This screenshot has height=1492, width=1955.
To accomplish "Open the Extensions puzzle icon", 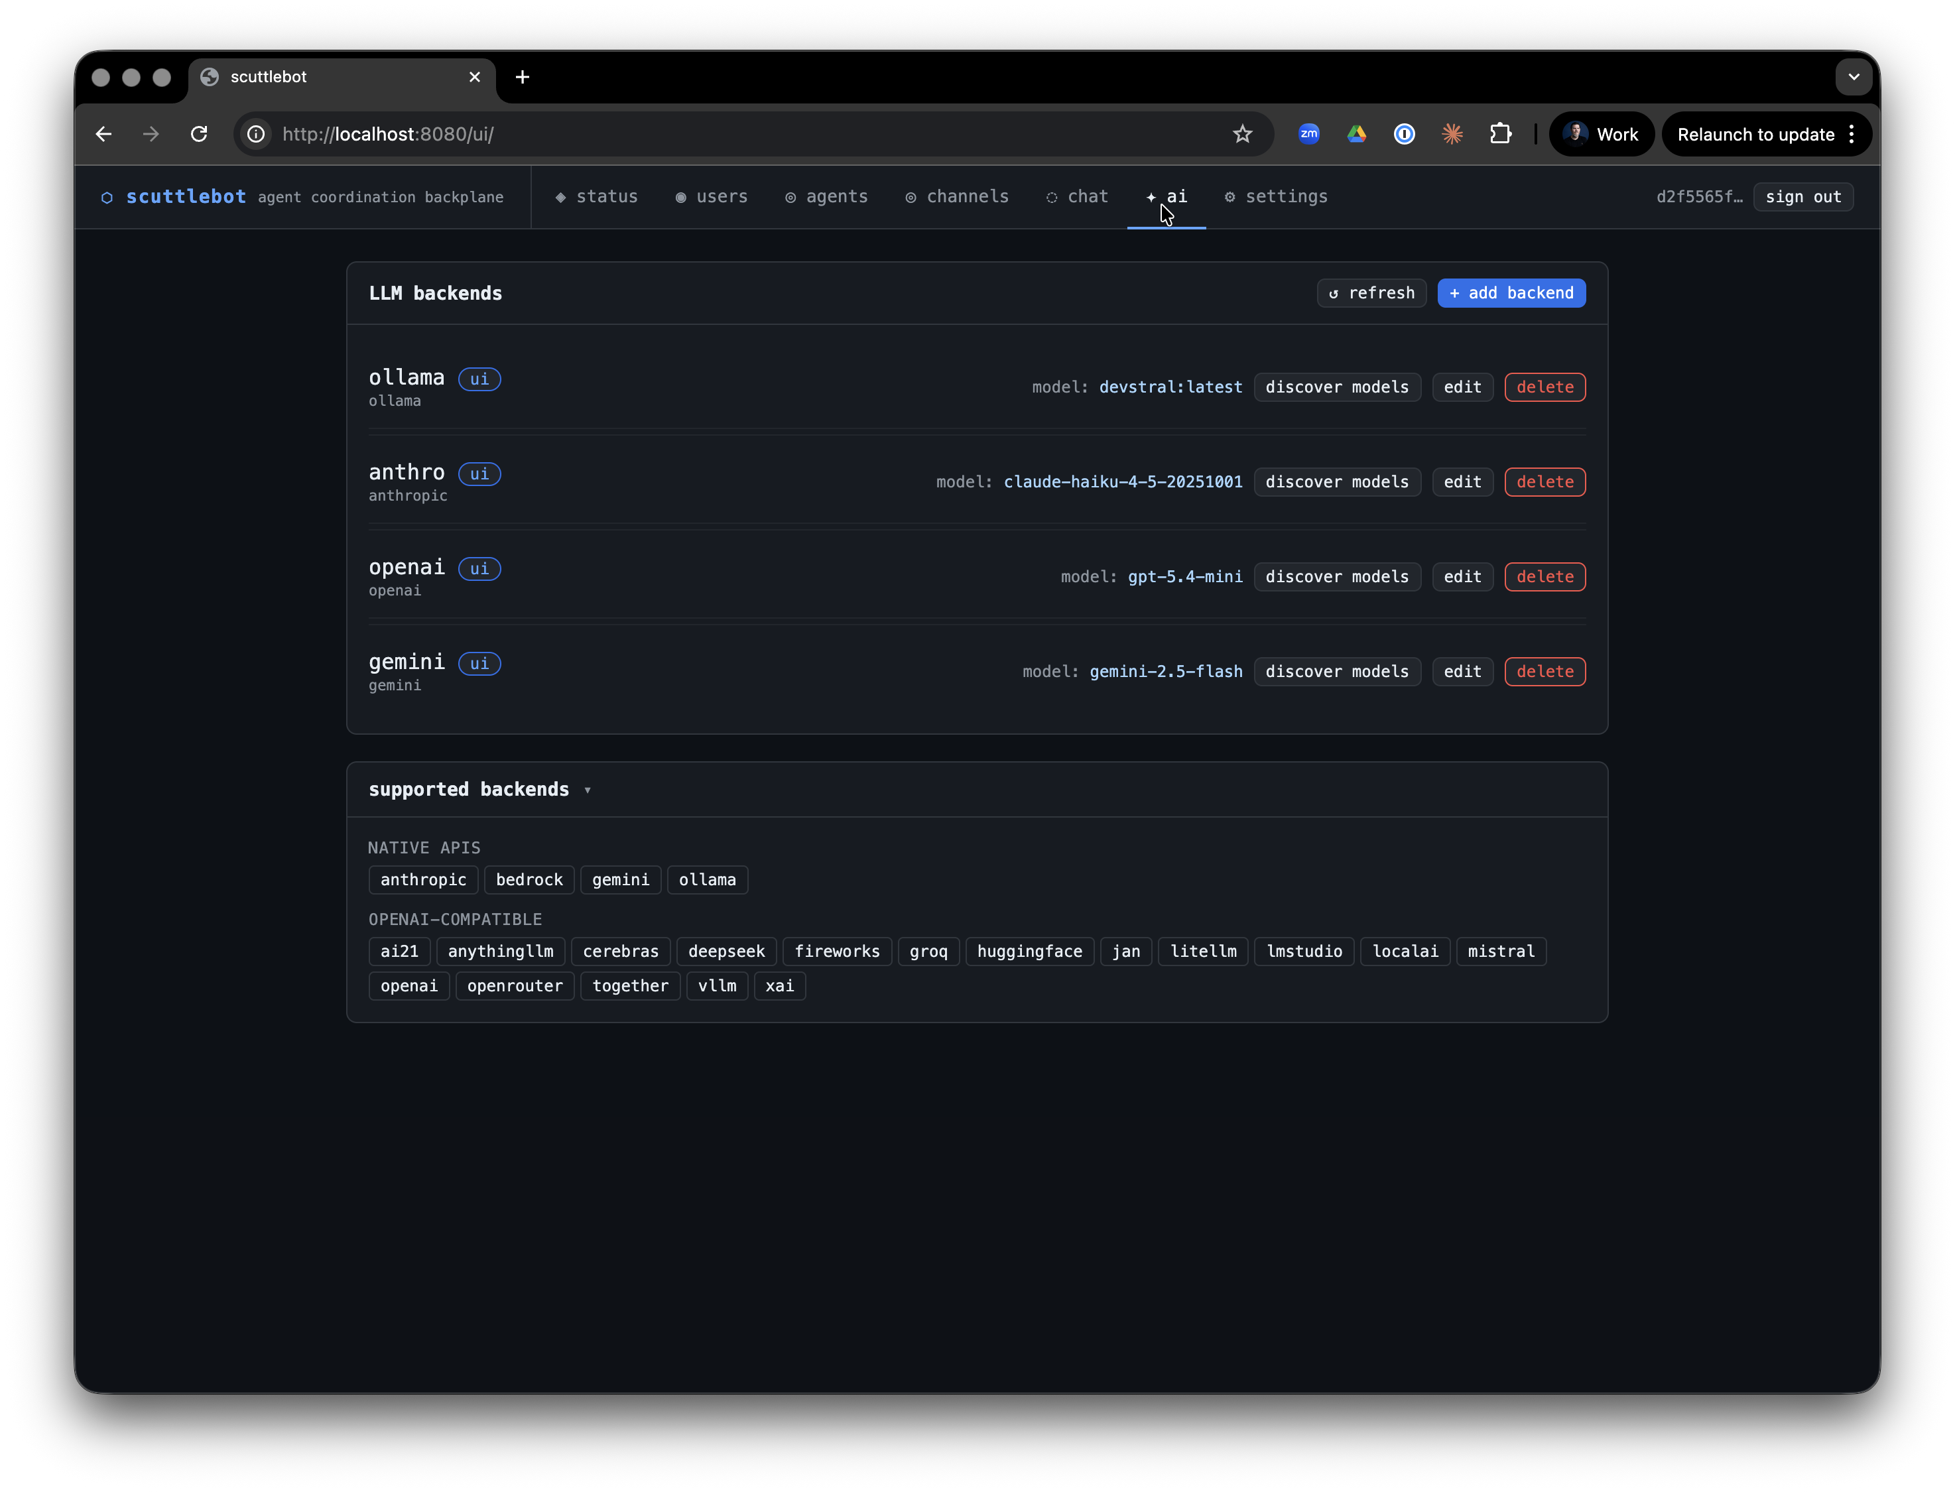I will 1500,134.
